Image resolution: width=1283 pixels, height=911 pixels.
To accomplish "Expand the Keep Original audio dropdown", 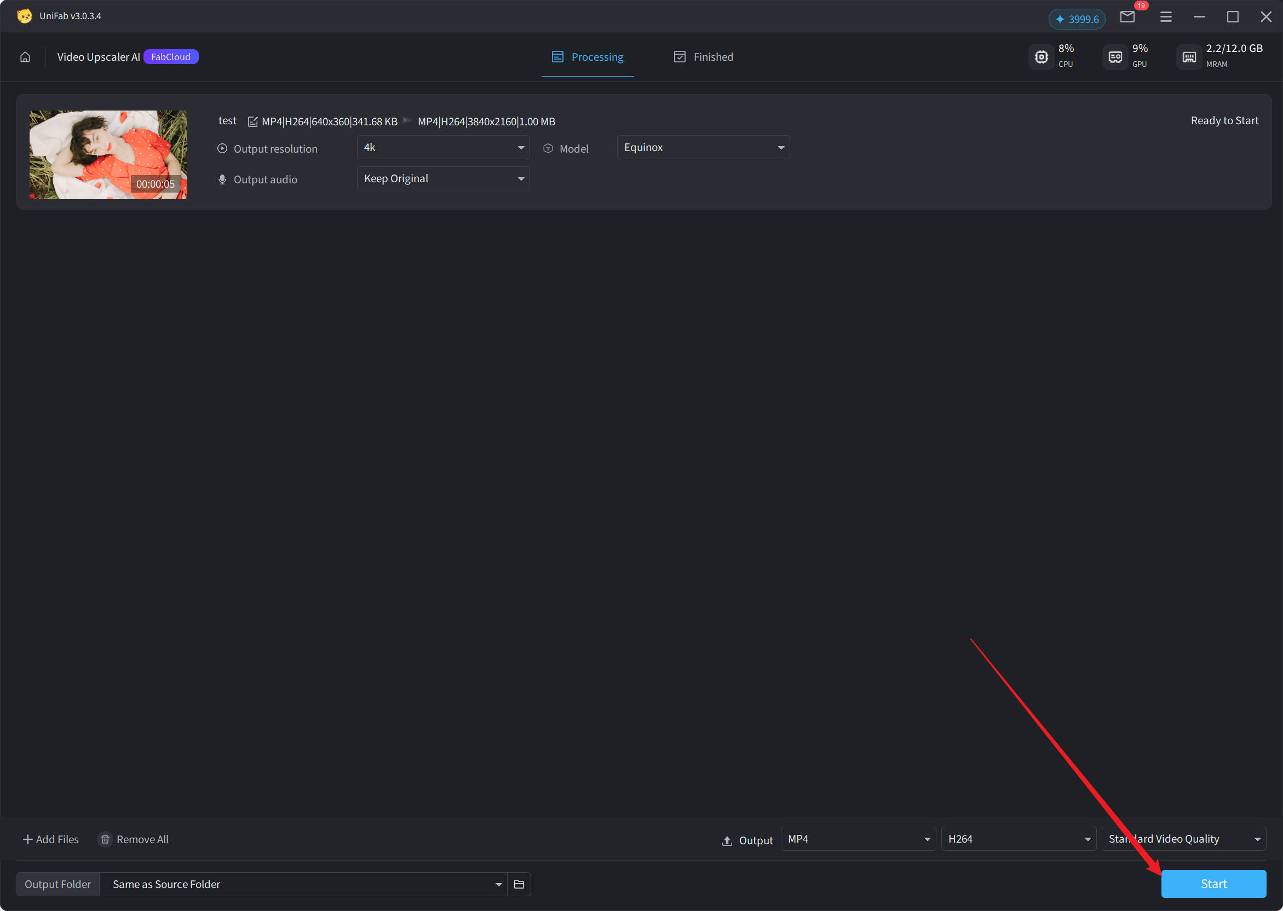I will (x=443, y=179).
